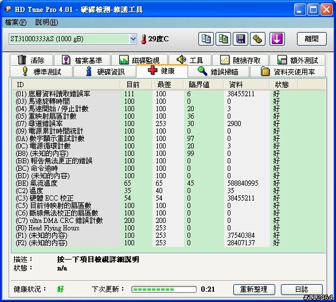Switch to the 隨機存取 tab
This screenshot has height=302, width=336.
click(x=240, y=60)
